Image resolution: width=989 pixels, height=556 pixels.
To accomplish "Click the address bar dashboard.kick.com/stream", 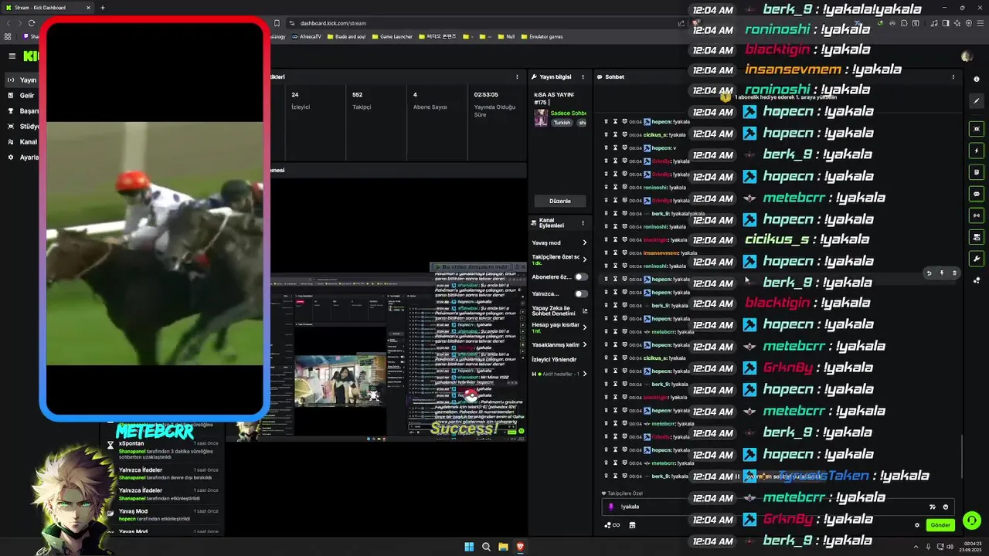I will tap(333, 23).
